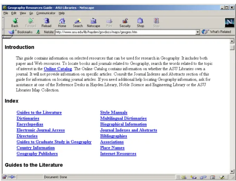Click the security lock icon in status bar
This screenshot has height=181, width=236.
point(4,177)
